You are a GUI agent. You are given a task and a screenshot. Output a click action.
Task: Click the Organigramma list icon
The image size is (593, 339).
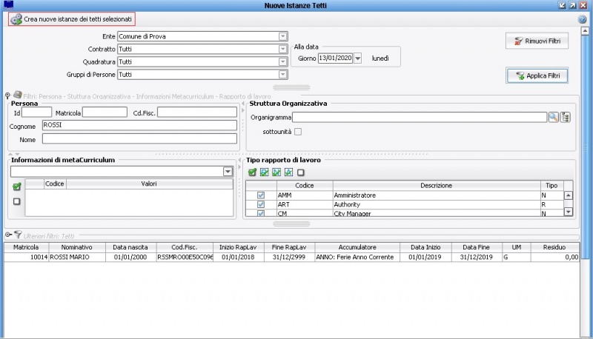pos(566,117)
